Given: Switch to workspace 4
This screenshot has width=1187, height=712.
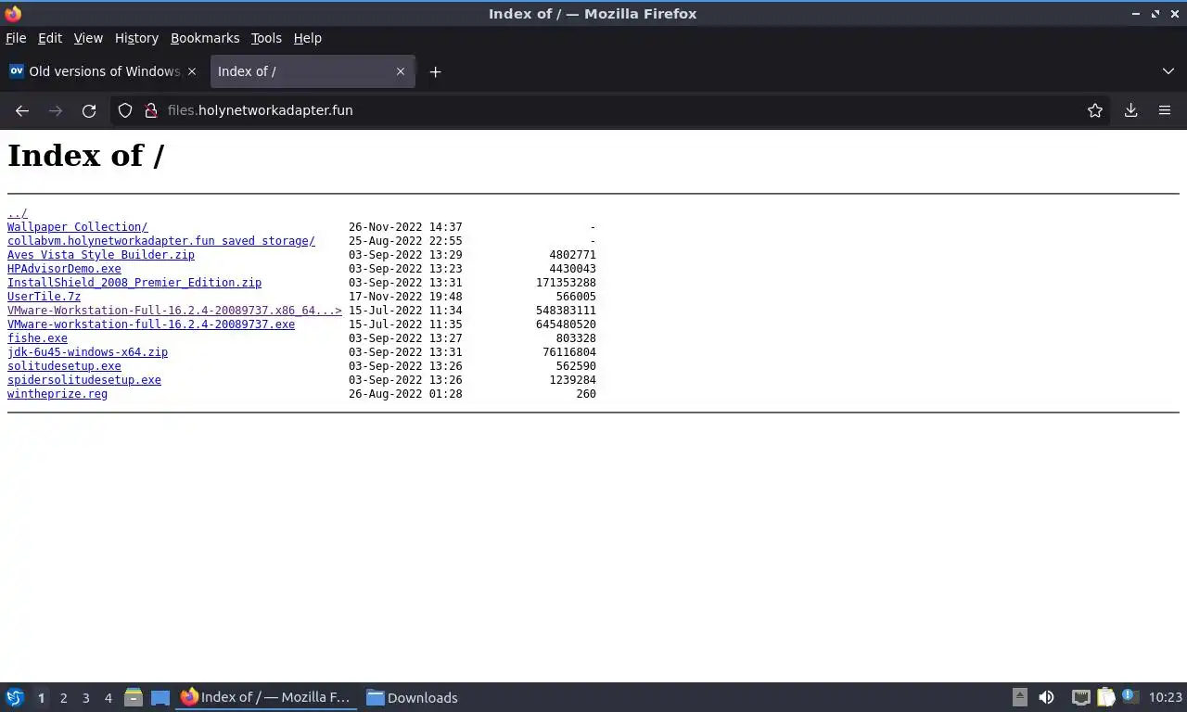Looking at the screenshot, I should pyautogui.click(x=108, y=698).
